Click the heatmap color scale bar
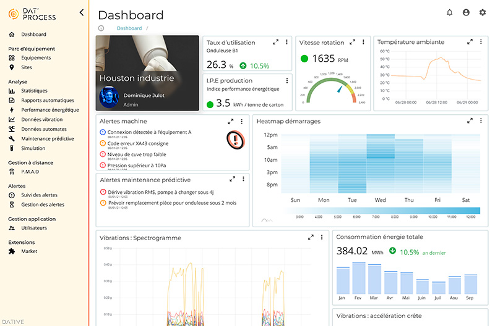Viewport: 495px width, 326px height. (383, 211)
